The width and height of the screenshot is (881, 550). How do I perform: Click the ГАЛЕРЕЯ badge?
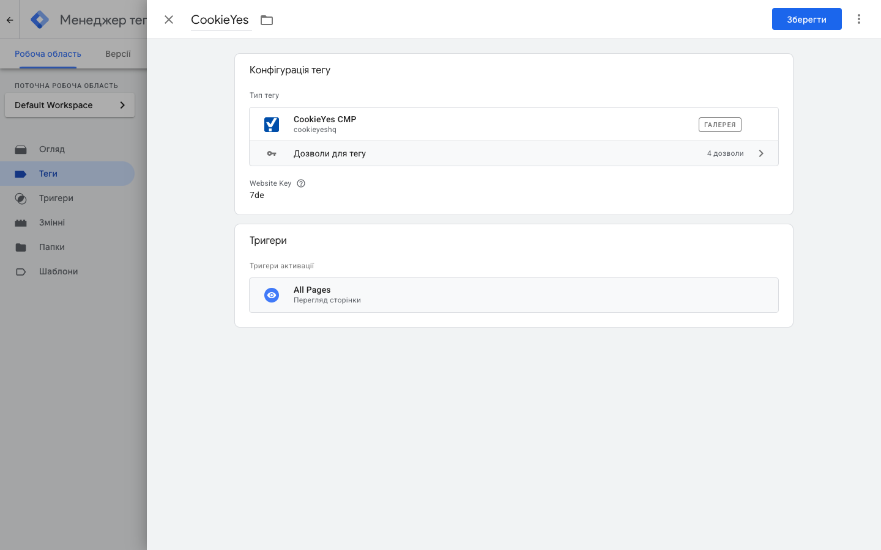(x=720, y=125)
